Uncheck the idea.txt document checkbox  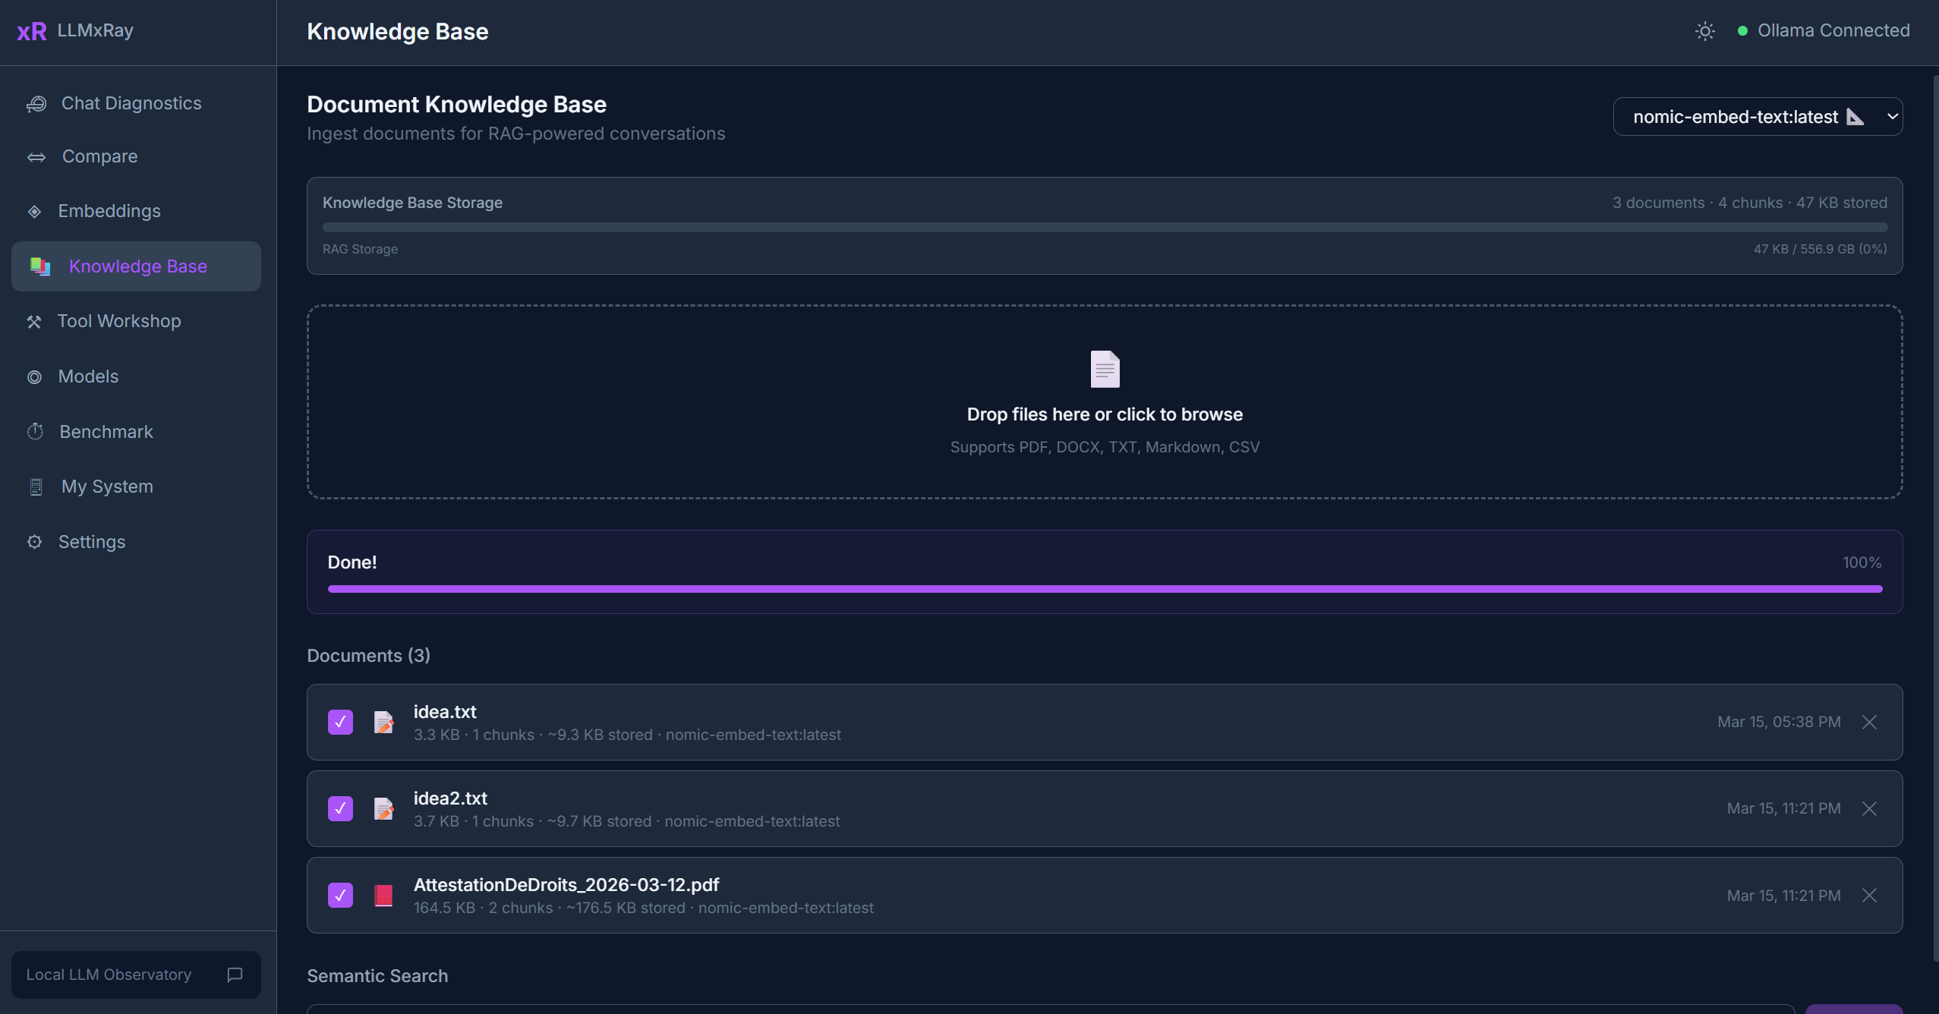340,722
